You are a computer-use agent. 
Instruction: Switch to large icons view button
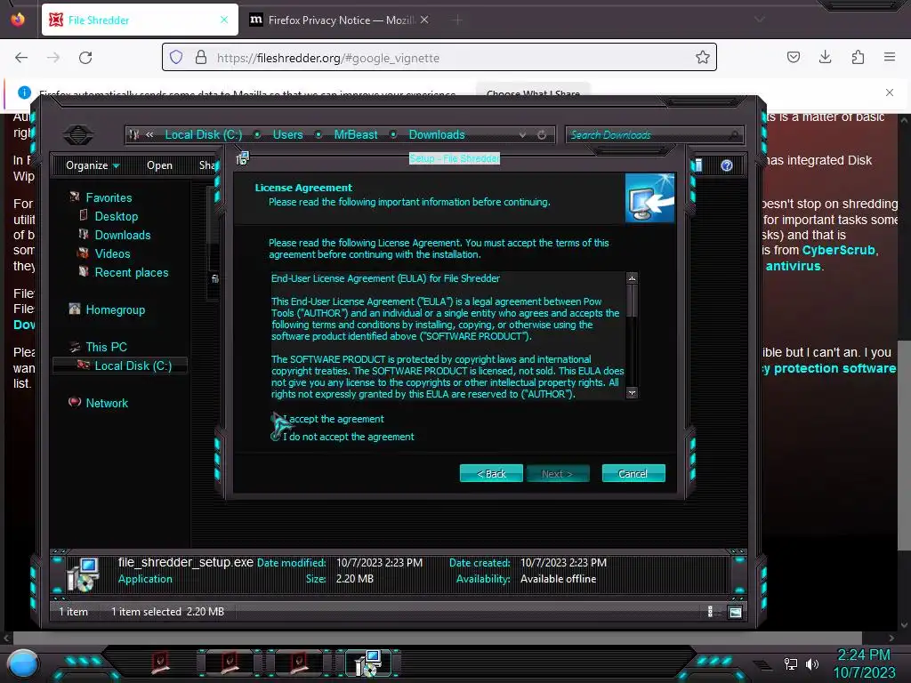click(x=735, y=612)
